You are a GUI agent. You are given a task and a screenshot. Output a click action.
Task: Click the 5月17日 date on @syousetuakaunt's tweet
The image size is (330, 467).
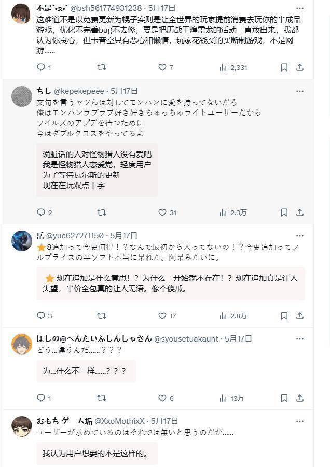coord(238,339)
